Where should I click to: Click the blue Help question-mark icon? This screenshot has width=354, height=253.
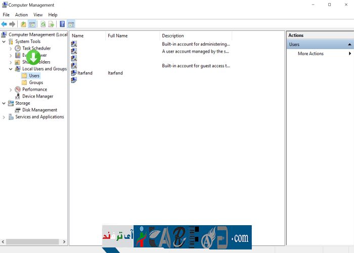62,24
